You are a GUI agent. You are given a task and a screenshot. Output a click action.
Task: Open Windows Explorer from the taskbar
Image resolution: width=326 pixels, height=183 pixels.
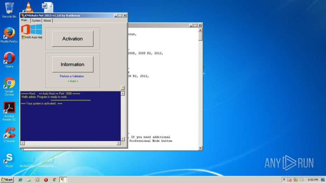coord(29,180)
